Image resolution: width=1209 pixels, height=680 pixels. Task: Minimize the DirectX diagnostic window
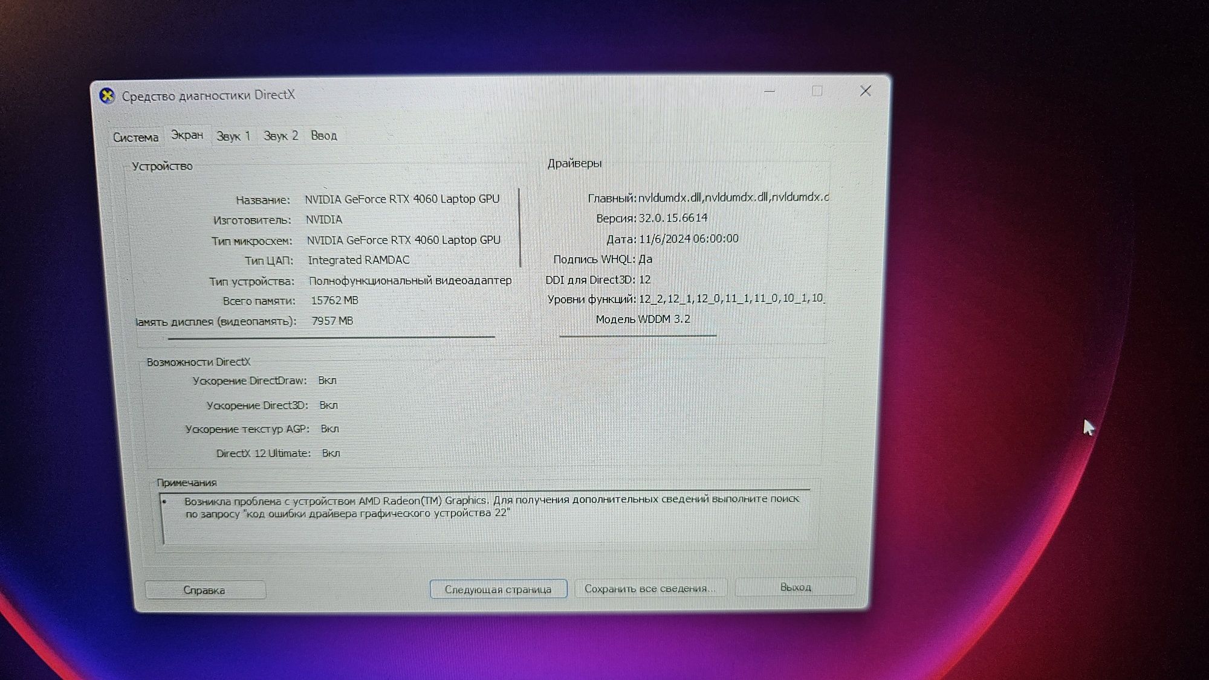pyautogui.click(x=770, y=91)
